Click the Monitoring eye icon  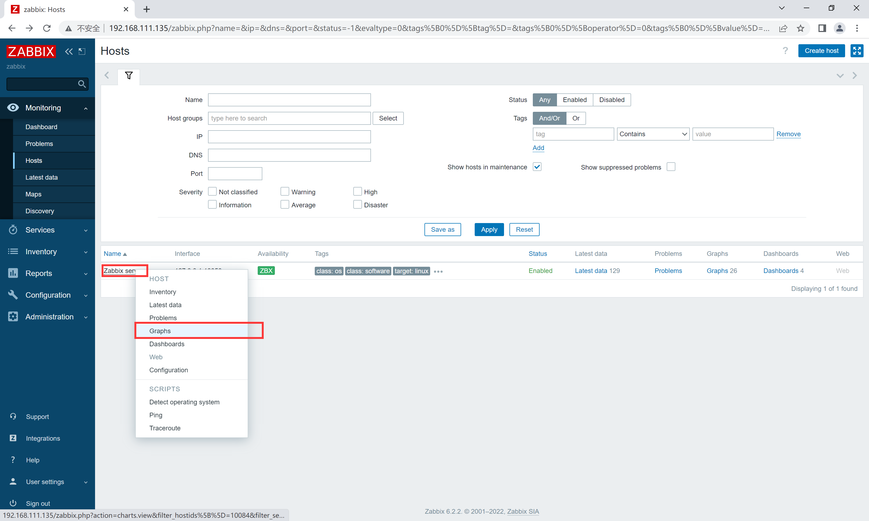pos(13,107)
